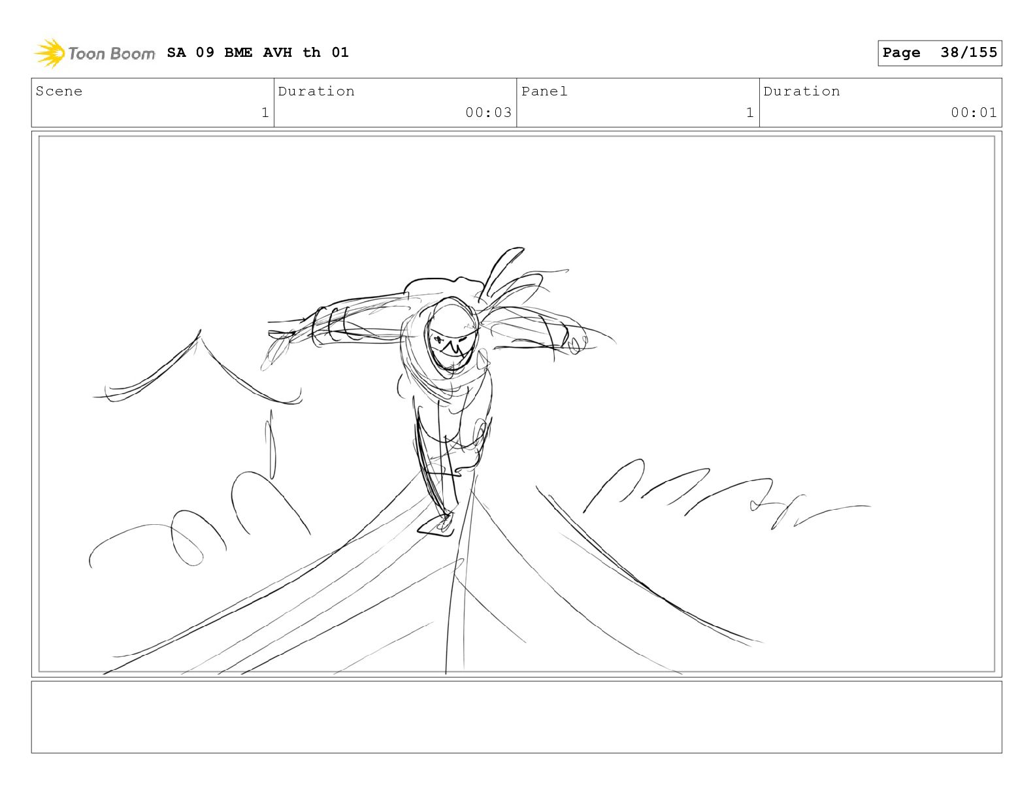
Task: Click the 'Duration' label beside the Panel cell
Action: pos(802,92)
